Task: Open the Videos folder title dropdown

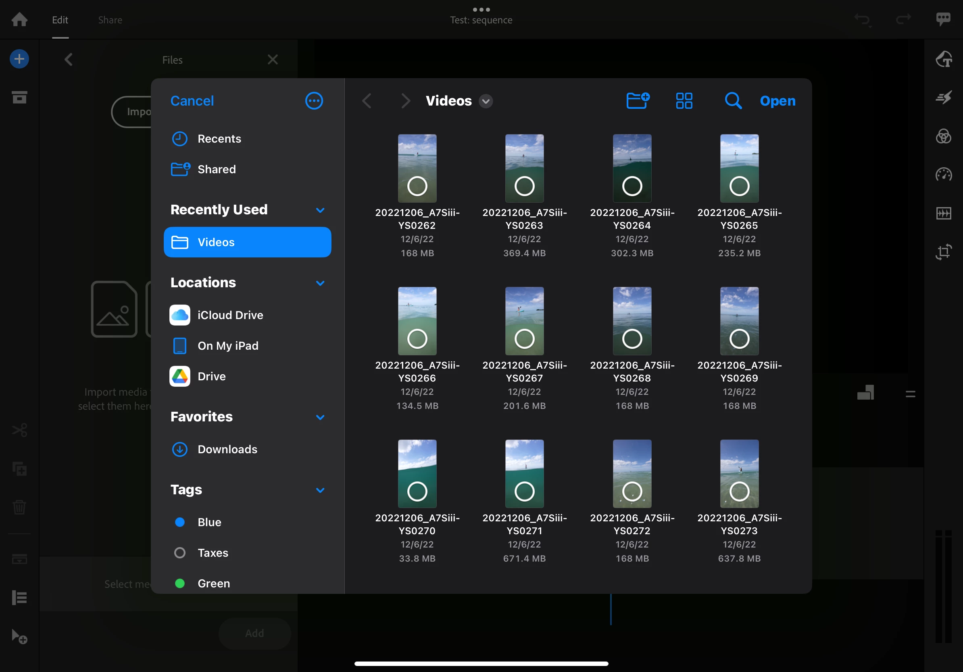Action: pos(485,101)
